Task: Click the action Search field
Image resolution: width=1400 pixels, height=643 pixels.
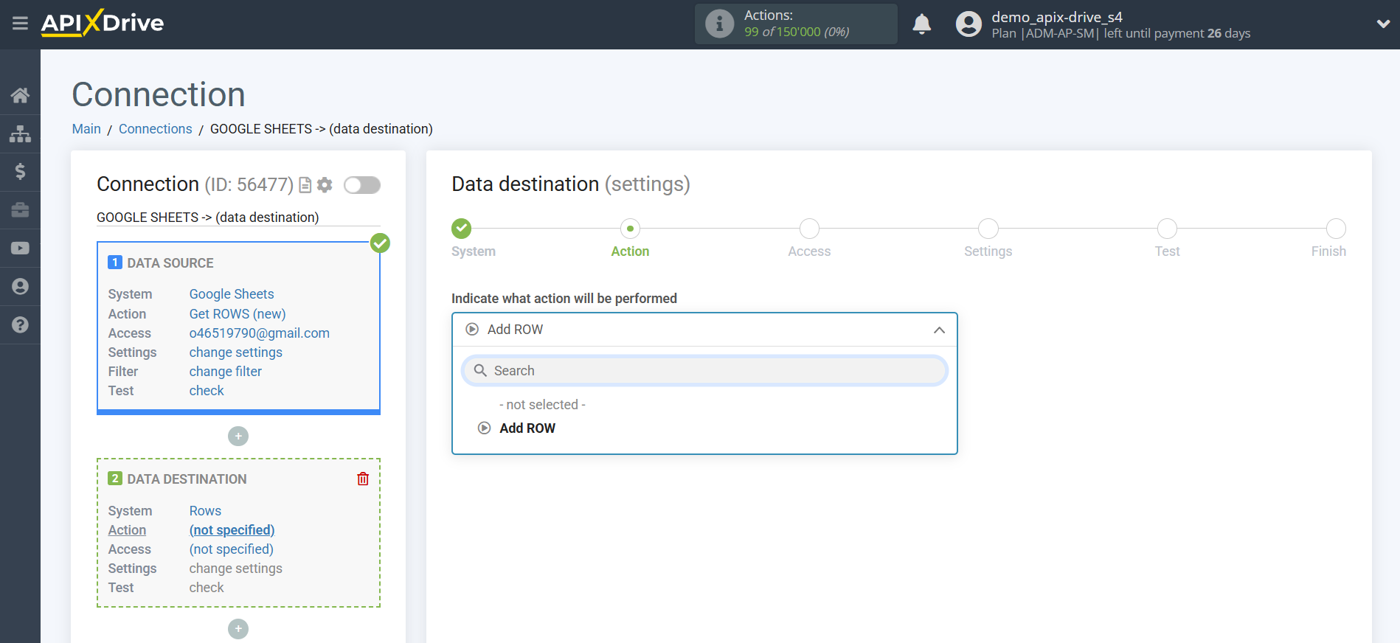Action: tap(704, 371)
